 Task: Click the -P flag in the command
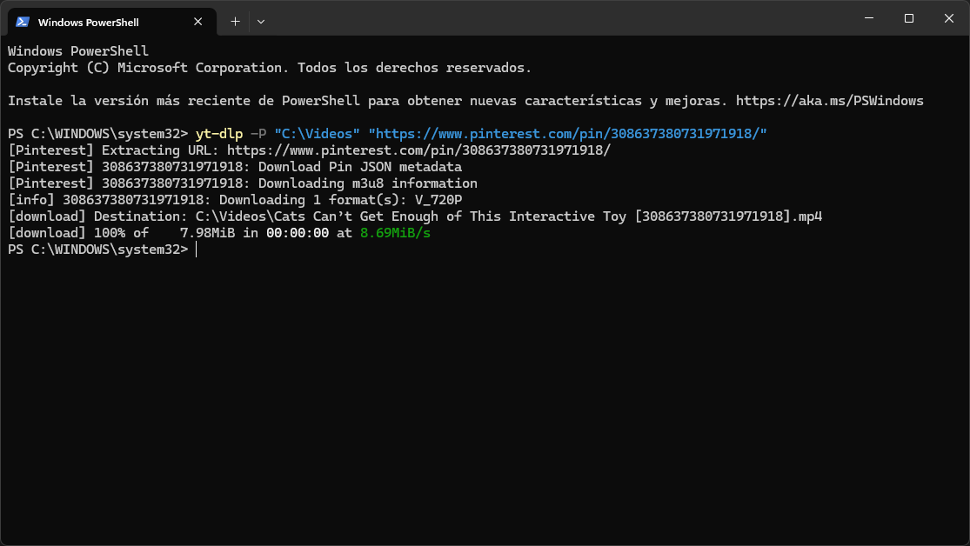(x=258, y=134)
